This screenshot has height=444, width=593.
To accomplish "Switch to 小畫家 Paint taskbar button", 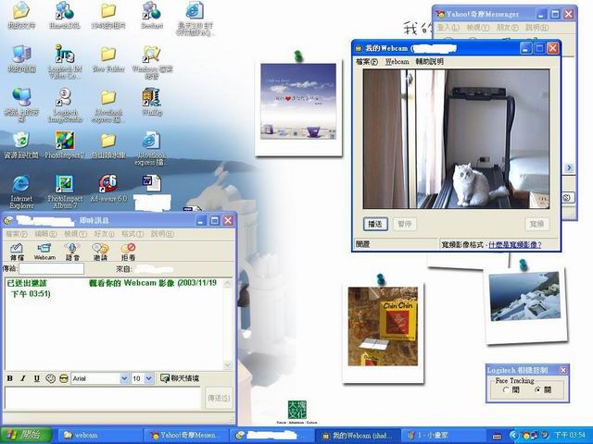I will tap(443, 436).
